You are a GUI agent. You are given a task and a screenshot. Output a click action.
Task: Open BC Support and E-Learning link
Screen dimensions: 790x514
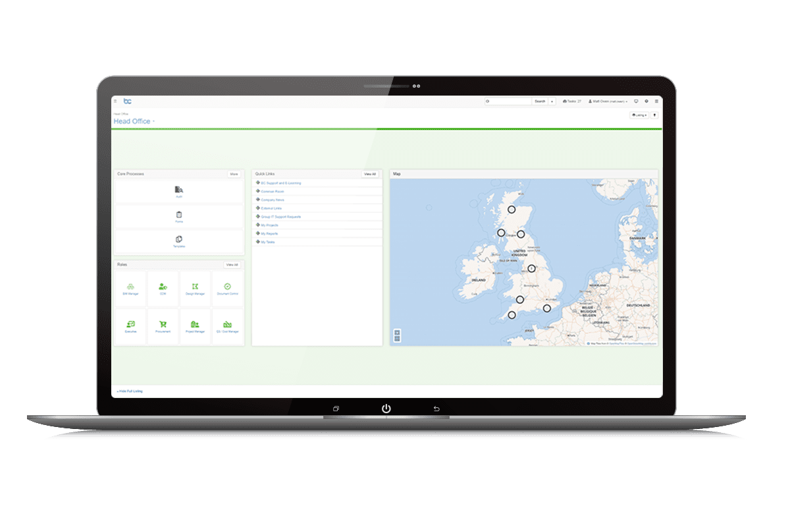(x=281, y=183)
